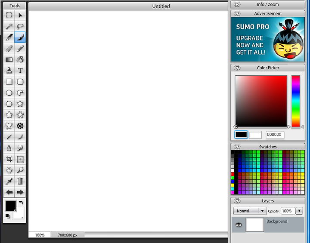
Task: Select the Eraser tool
Action: 9,49
